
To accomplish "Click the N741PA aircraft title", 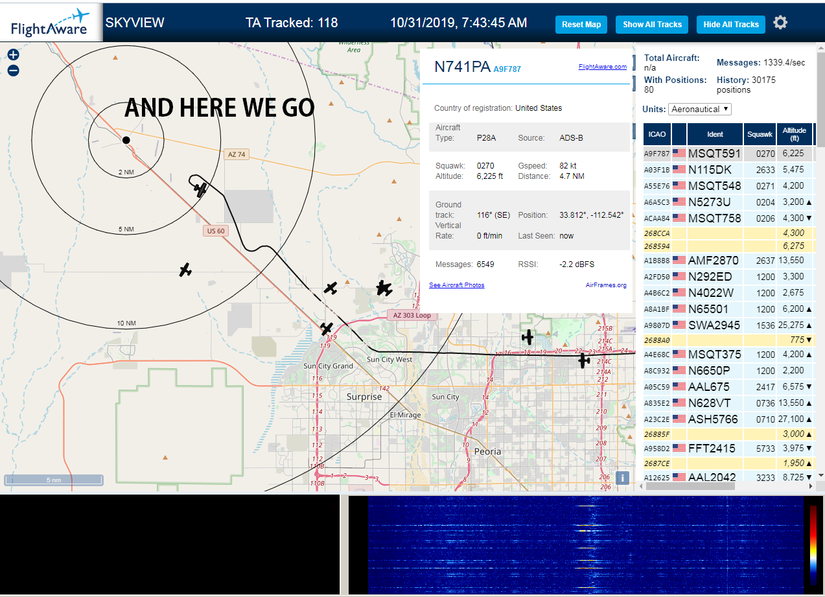I will [x=462, y=66].
